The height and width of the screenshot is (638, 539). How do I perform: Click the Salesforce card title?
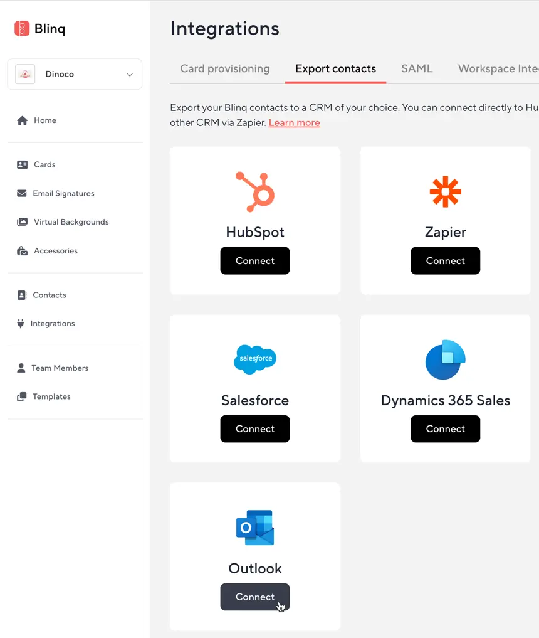pos(255,400)
